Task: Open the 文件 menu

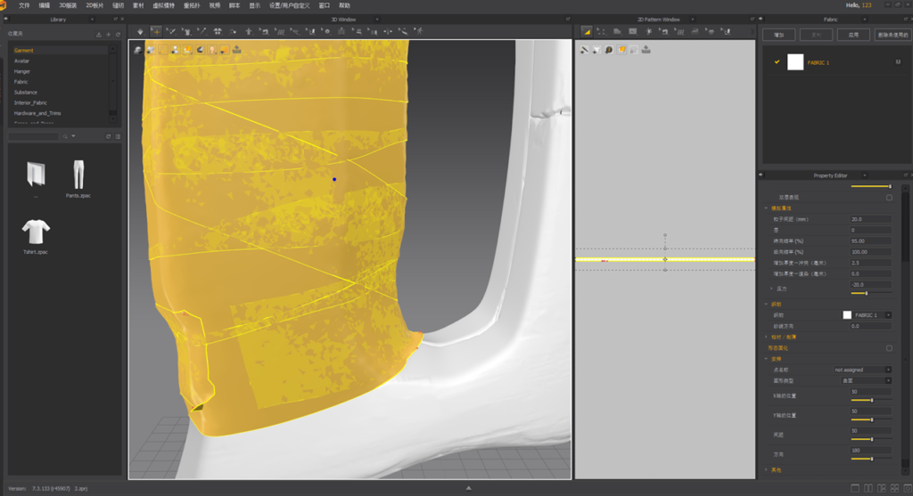Action: [24, 5]
